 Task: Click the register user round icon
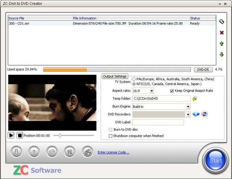click(16, 151)
